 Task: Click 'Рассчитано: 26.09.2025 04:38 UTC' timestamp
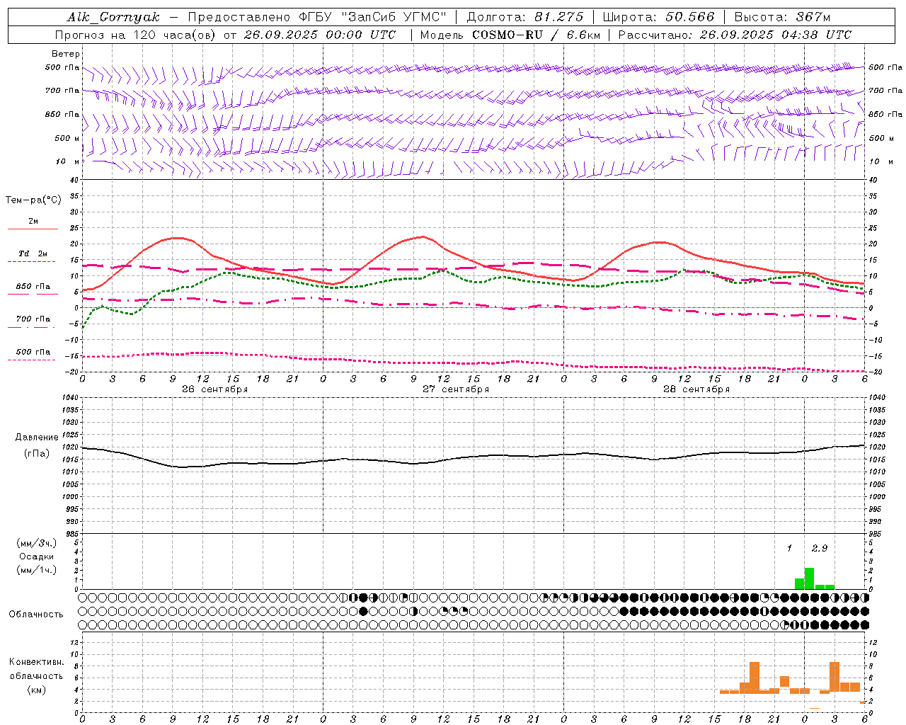tap(735, 35)
